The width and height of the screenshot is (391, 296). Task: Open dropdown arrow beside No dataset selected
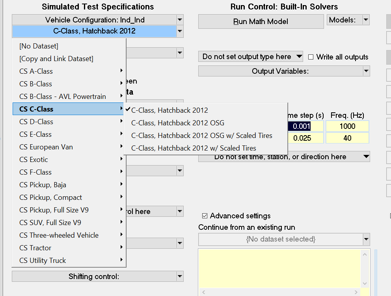click(x=366, y=239)
